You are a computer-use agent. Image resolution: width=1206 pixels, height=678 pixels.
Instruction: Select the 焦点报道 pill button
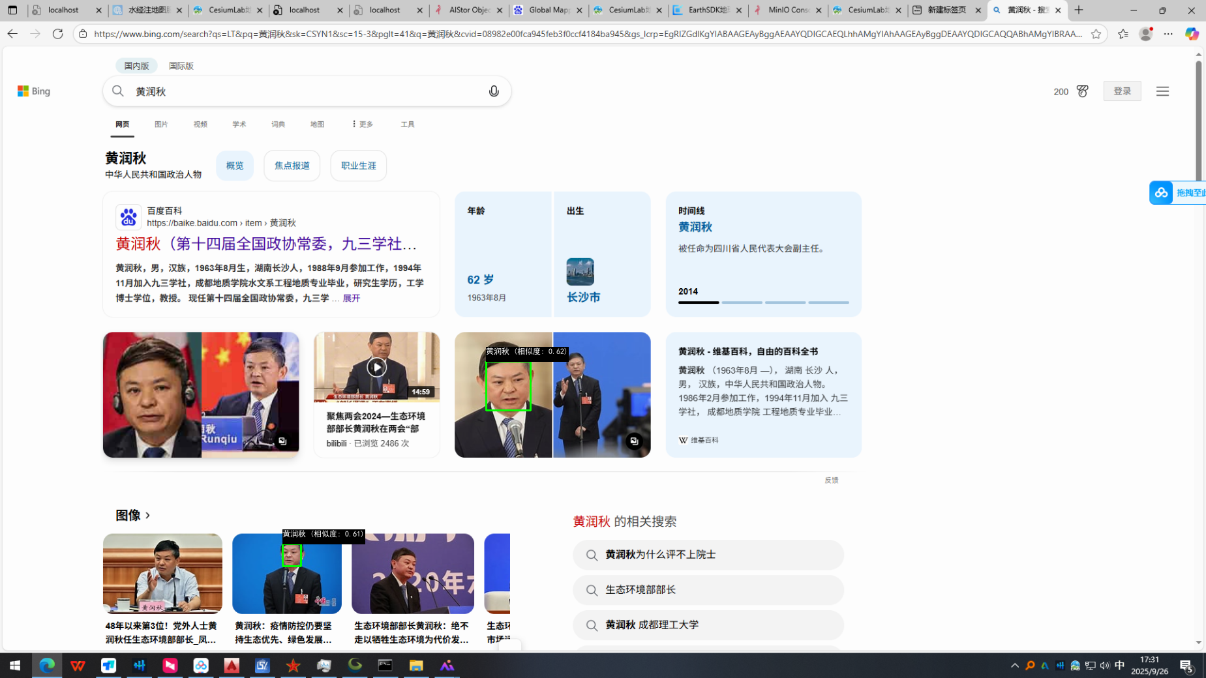tap(292, 166)
